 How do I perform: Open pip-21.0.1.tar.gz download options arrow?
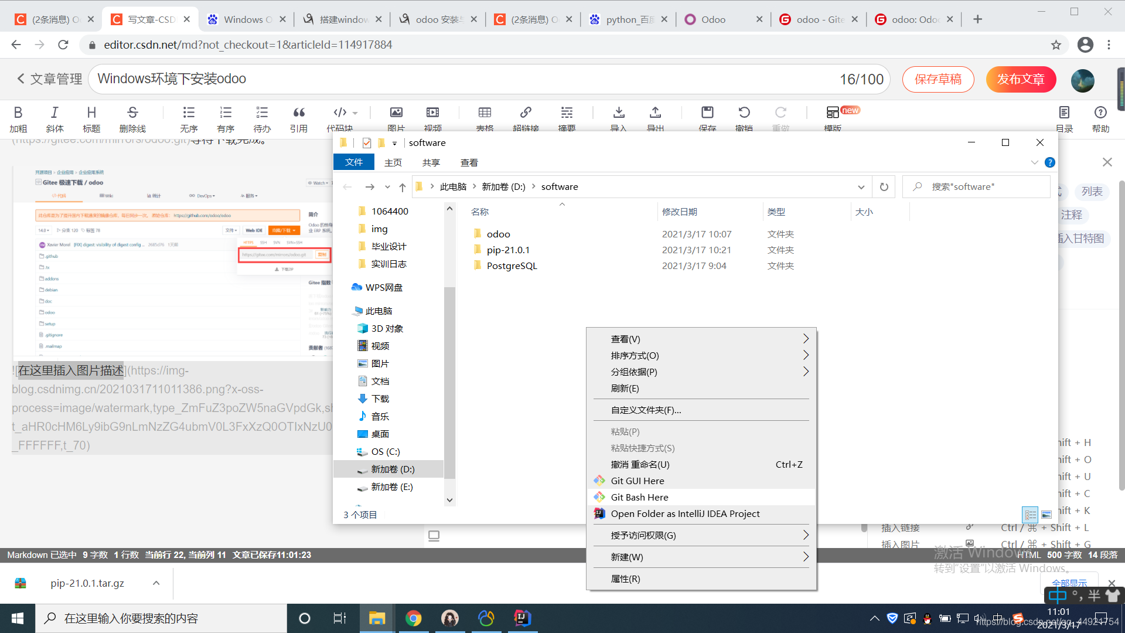(156, 583)
